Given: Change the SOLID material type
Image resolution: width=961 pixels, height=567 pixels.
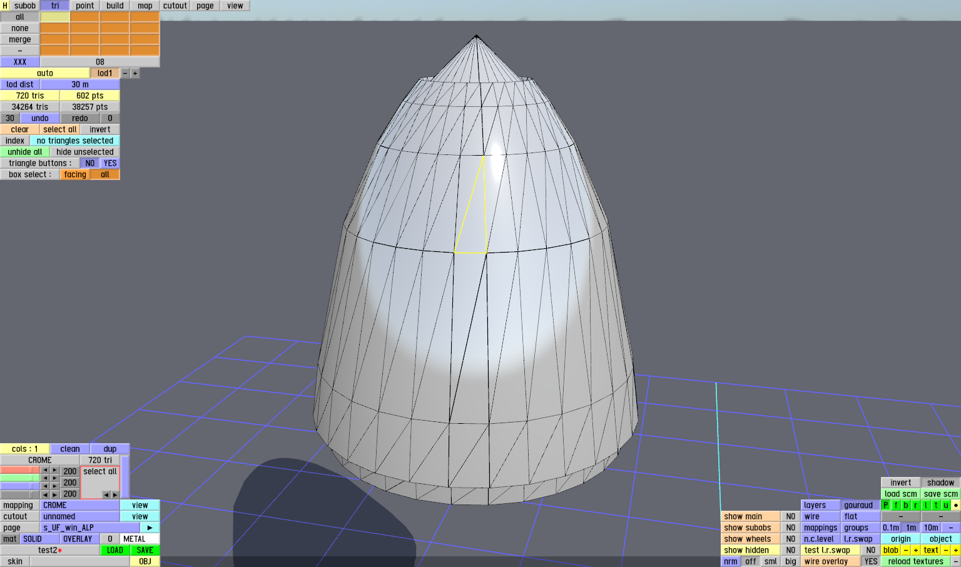Looking at the screenshot, I should pyautogui.click(x=40, y=539).
